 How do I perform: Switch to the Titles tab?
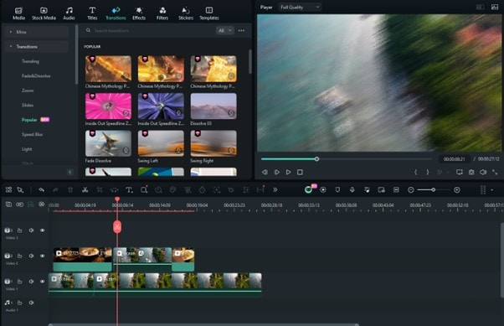click(x=92, y=13)
